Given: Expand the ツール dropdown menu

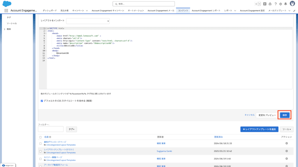Looking at the screenshot, I should 287,129.
